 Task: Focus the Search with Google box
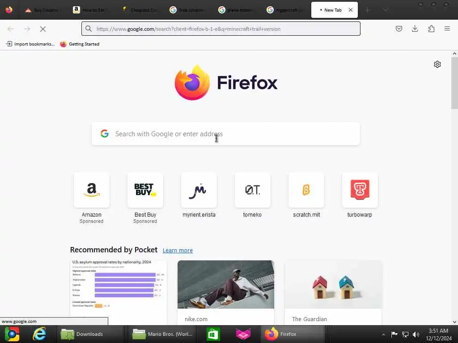click(226, 134)
